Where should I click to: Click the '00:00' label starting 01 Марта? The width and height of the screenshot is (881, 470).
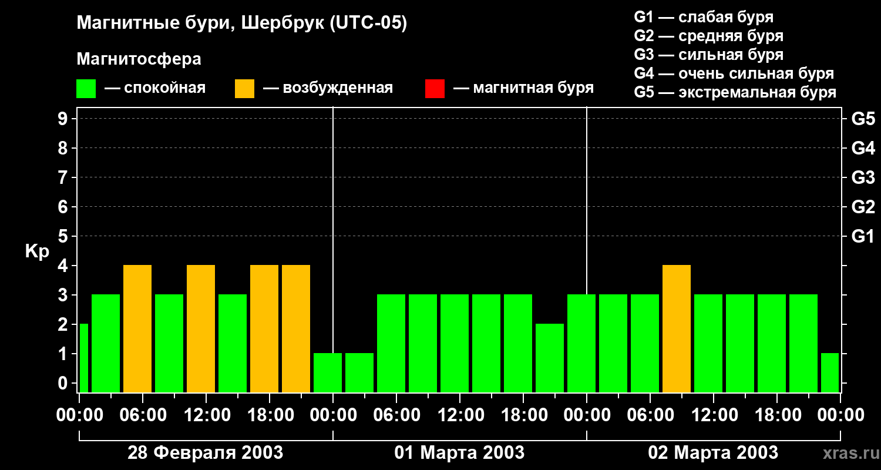[x=333, y=415]
